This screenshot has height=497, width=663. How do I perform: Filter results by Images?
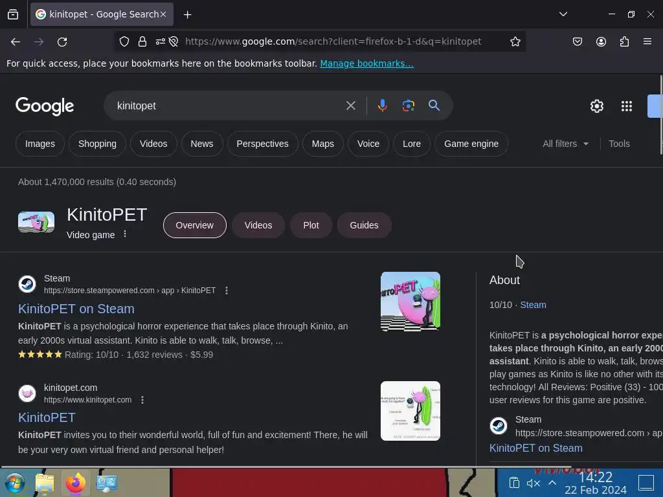pos(39,144)
